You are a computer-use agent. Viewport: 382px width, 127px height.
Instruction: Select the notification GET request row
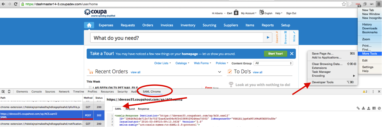pyautogui.click(x=52, y=124)
